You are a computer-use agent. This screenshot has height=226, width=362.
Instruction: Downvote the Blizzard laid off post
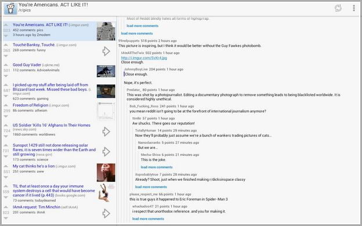(6, 96)
